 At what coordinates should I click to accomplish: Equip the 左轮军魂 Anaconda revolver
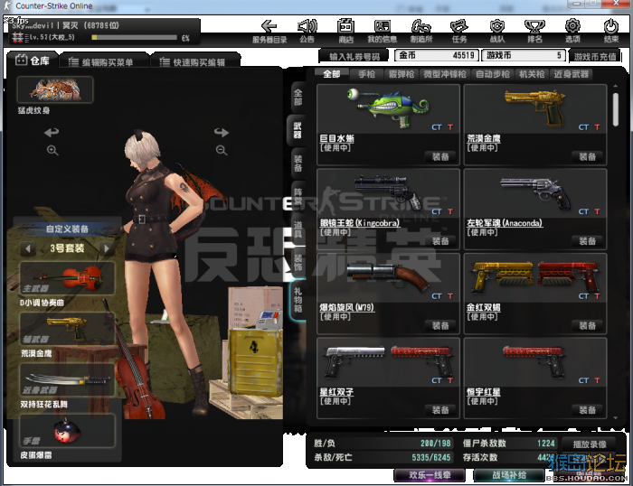coord(587,241)
